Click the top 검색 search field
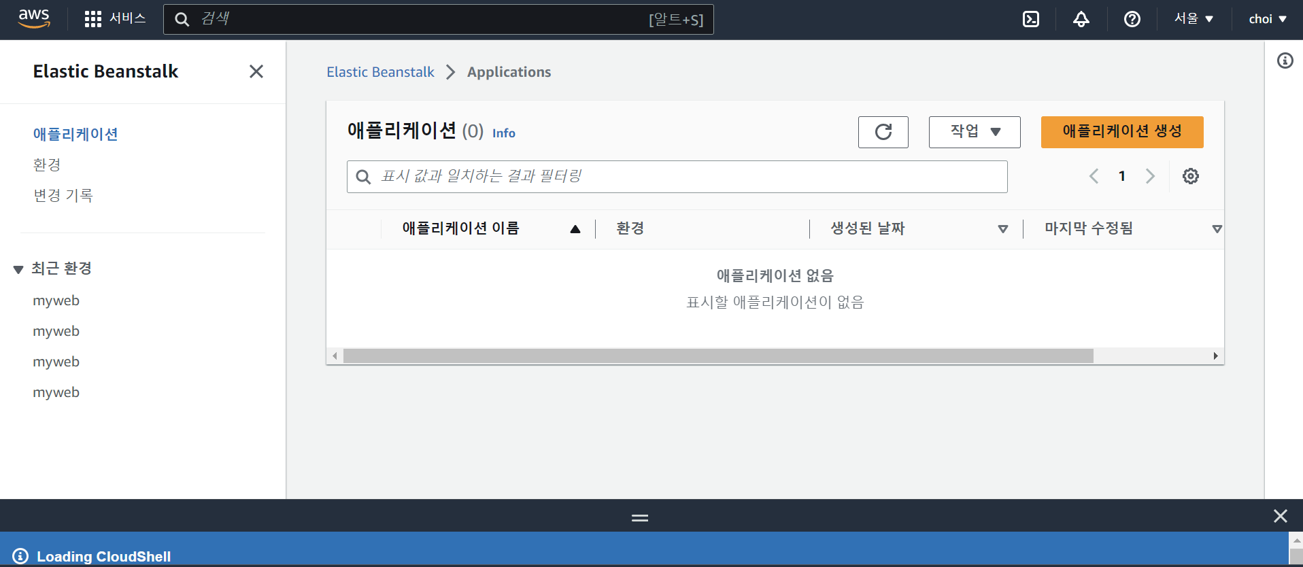 (439, 19)
